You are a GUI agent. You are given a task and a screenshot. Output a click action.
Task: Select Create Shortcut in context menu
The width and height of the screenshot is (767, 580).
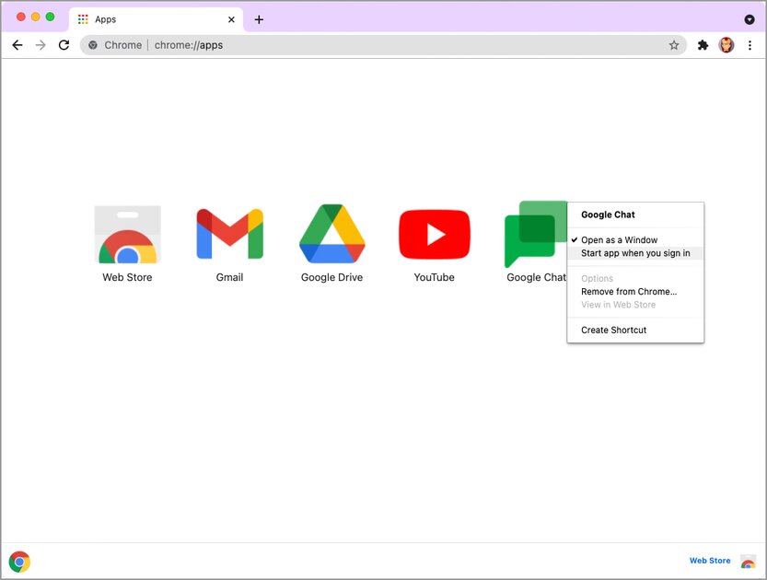(x=635, y=331)
